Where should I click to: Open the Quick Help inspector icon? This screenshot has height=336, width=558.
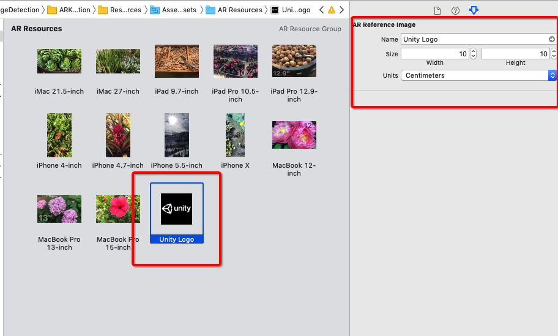(x=455, y=10)
